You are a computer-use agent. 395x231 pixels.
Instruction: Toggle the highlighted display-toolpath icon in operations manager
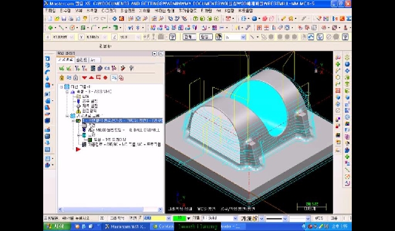[114, 78]
